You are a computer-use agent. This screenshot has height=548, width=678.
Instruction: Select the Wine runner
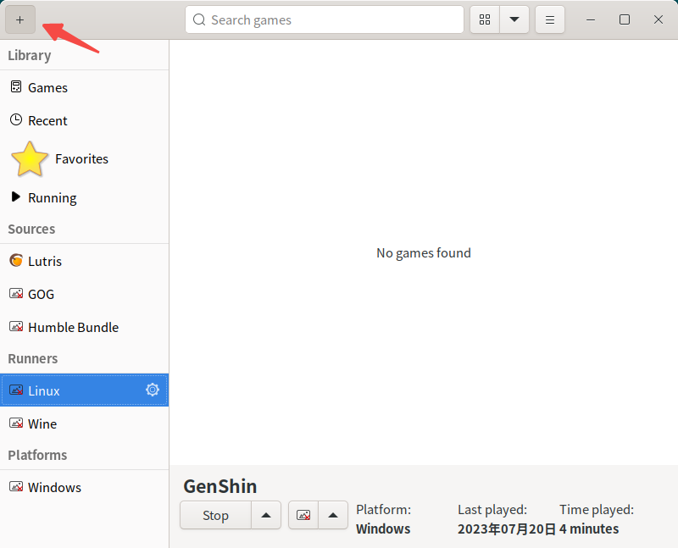(84, 423)
